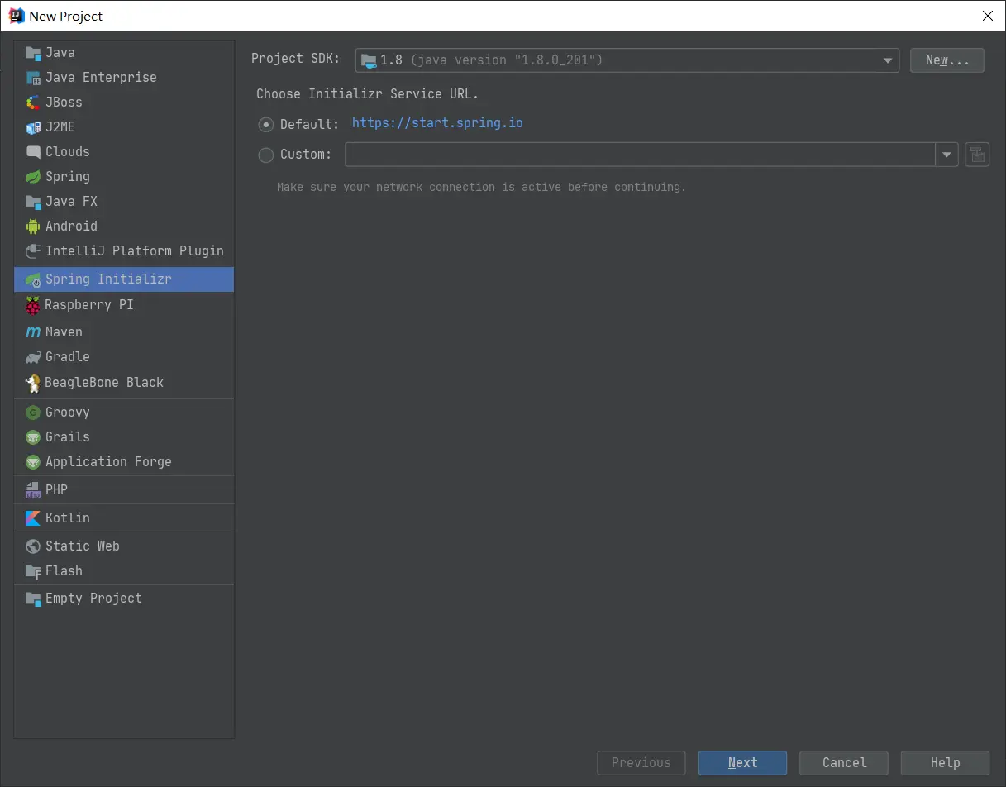1006x787 pixels.
Task: Click the Android robot icon
Action: (33, 227)
